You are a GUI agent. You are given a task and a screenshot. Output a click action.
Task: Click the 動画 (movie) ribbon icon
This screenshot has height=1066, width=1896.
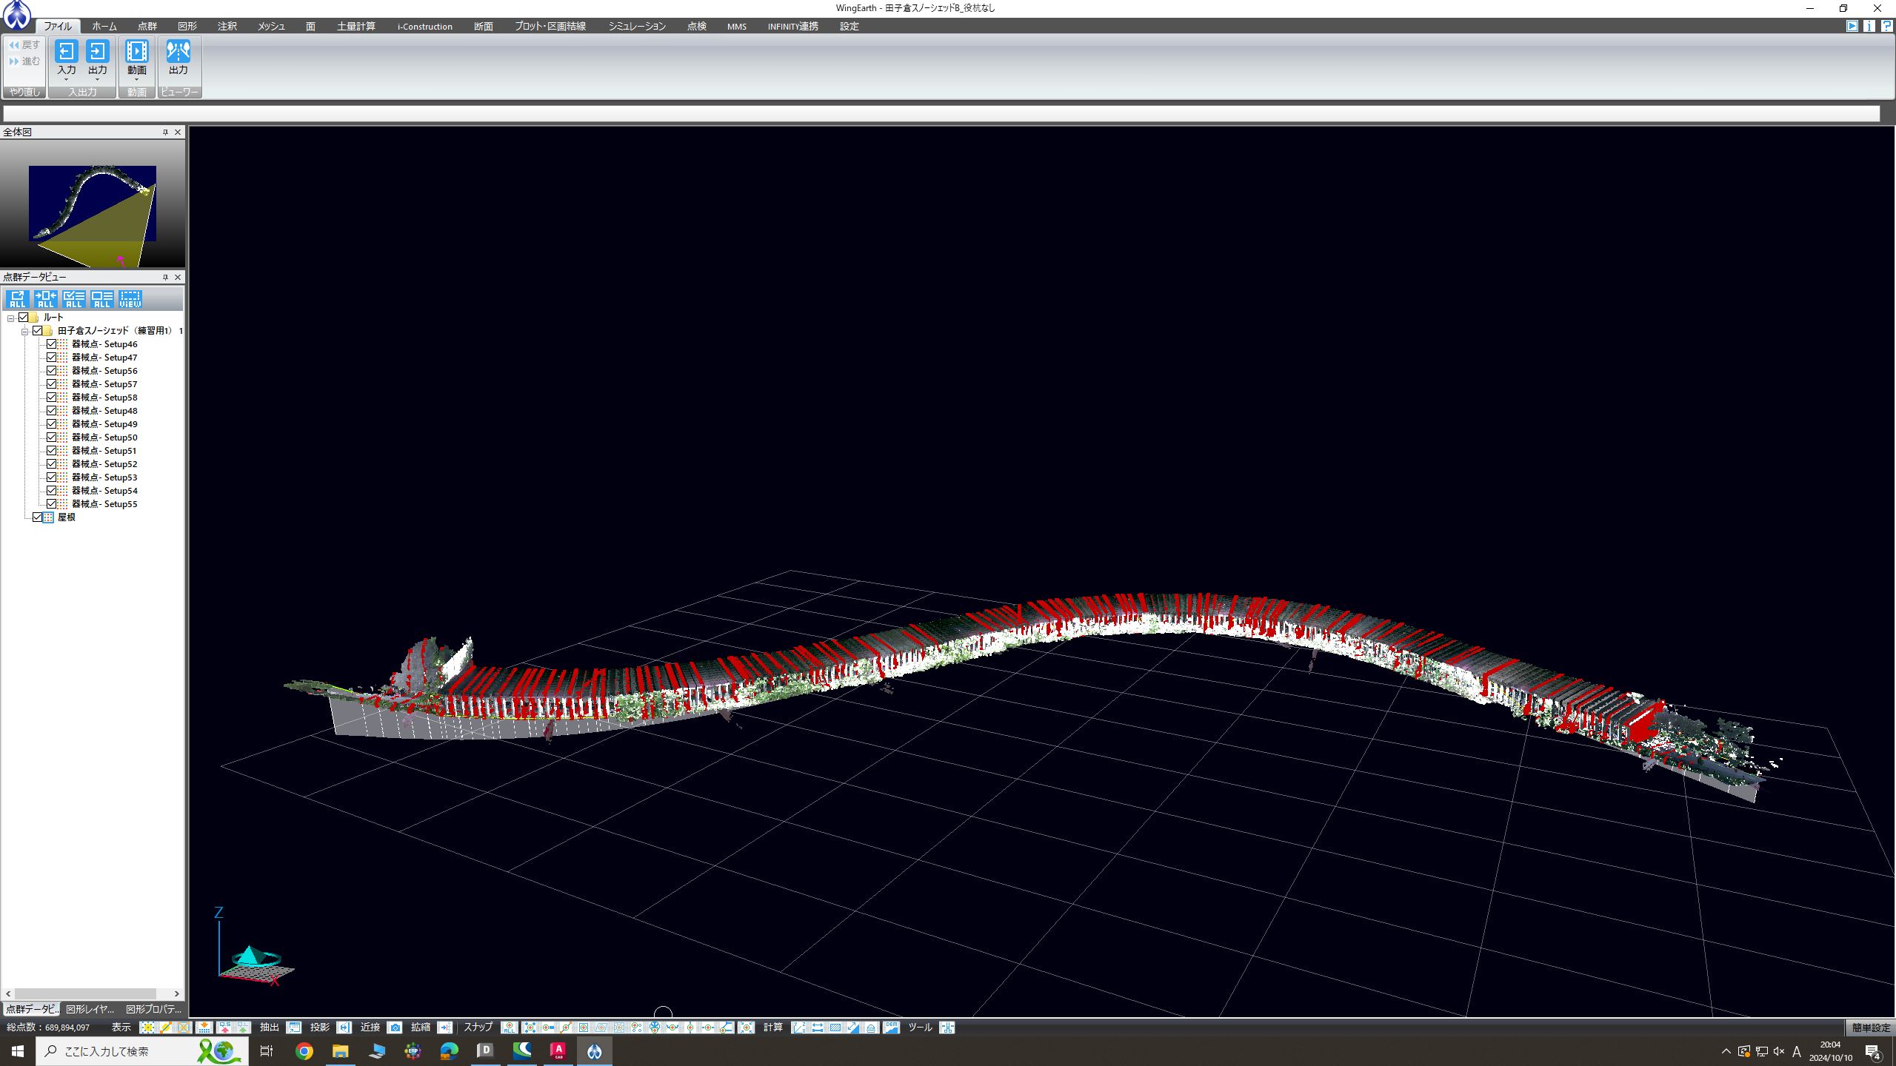[x=136, y=51]
